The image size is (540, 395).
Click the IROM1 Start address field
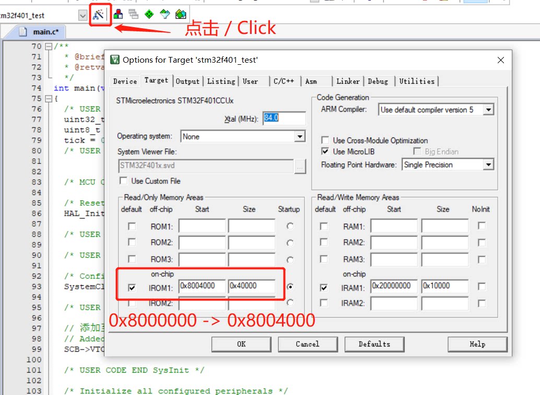pos(202,286)
